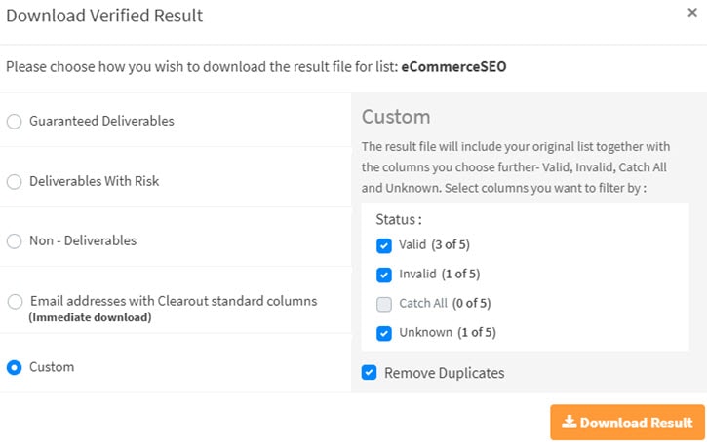Disable the Remove Duplicates checkbox

coord(369,373)
